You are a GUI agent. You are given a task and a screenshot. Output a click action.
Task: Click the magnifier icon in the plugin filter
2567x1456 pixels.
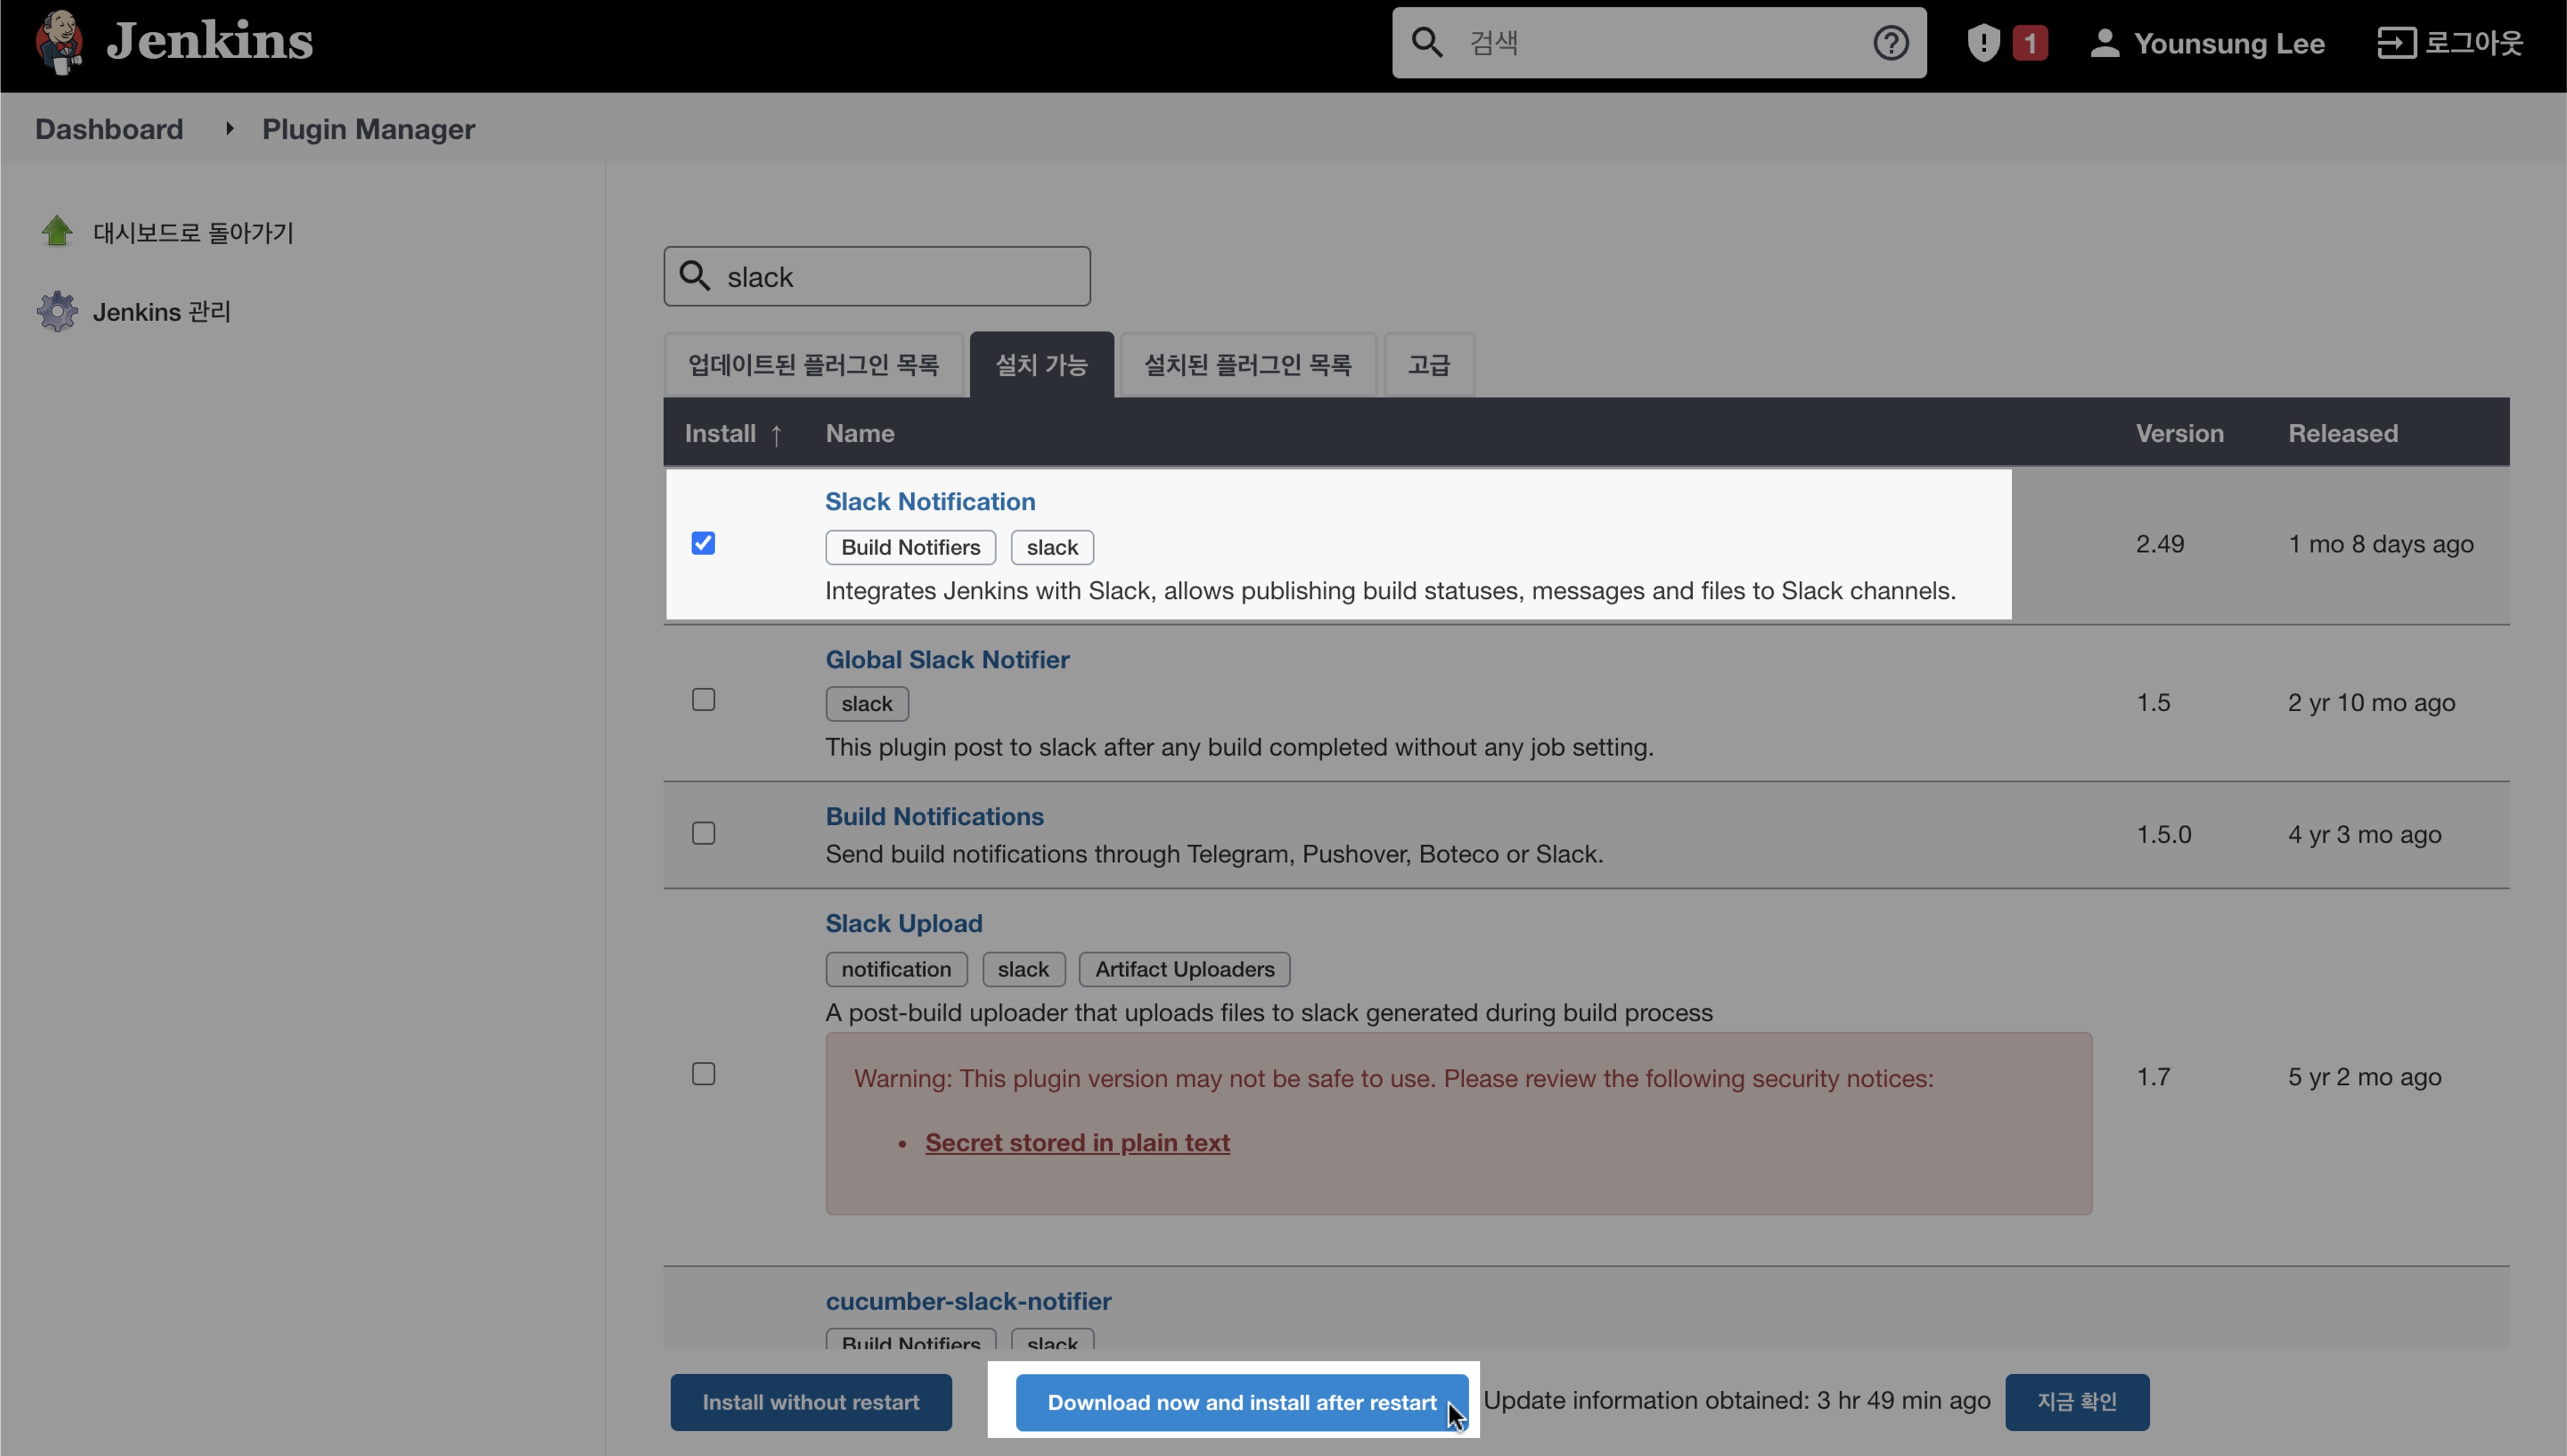pos(695,276)
